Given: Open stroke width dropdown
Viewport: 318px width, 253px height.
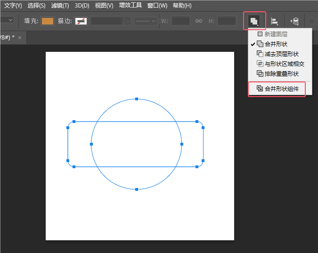Looking at the screenshot, I should [x=127, y=21].
